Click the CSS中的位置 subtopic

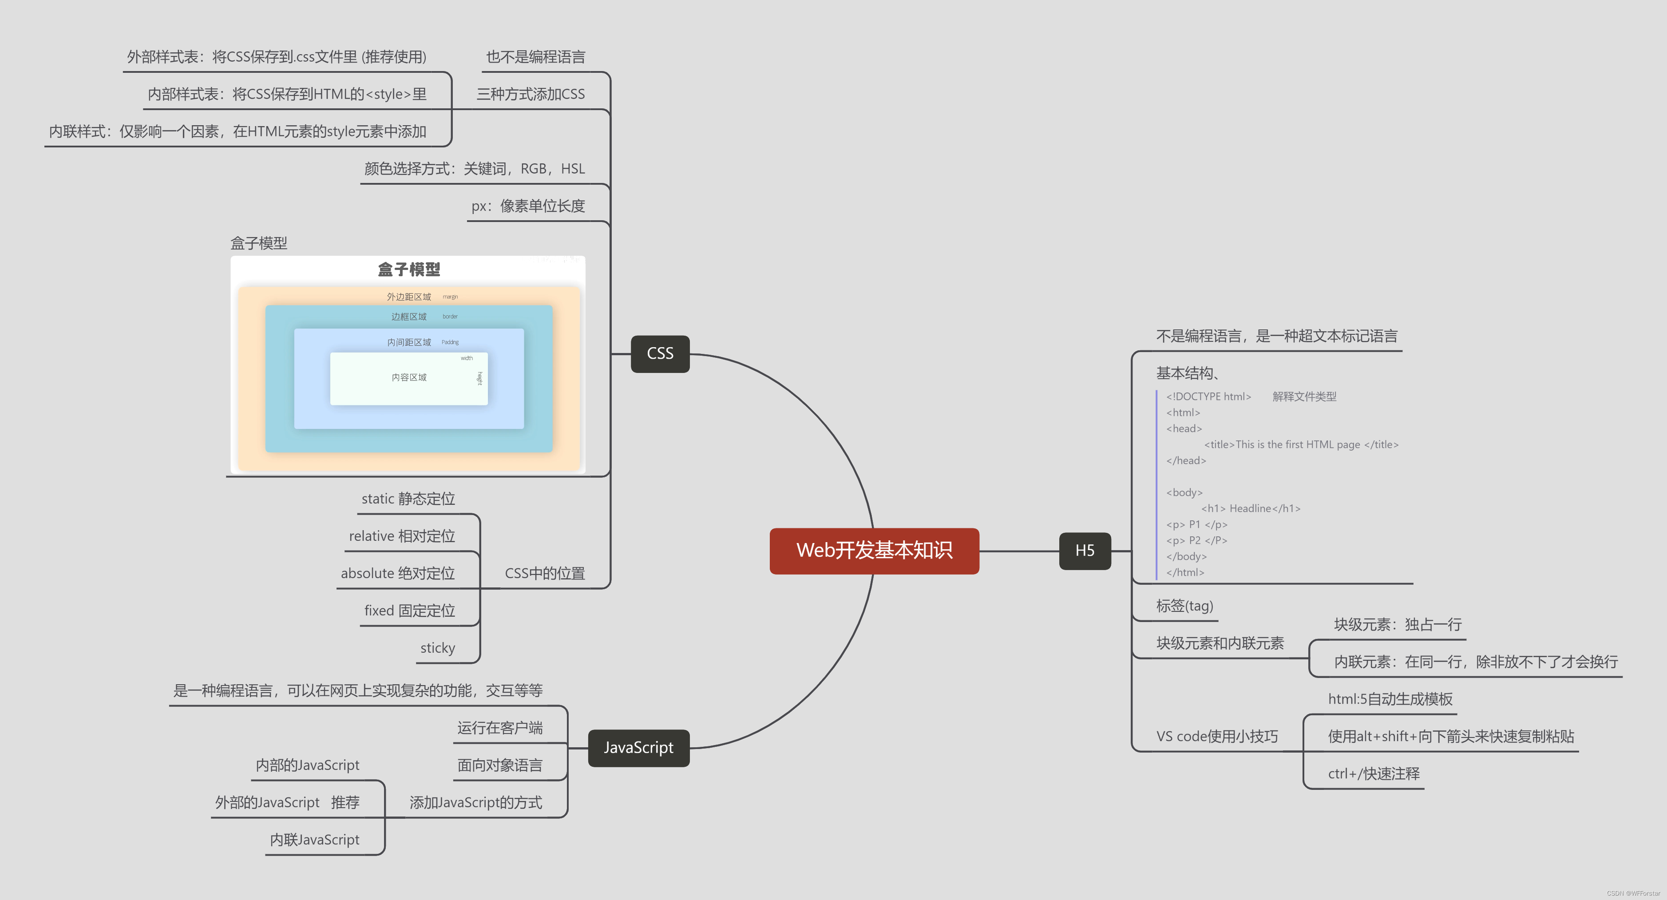coord(544,573)
